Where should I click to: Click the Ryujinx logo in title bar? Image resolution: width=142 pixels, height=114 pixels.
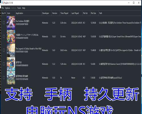pyautogui.click(x=3, y=3)
